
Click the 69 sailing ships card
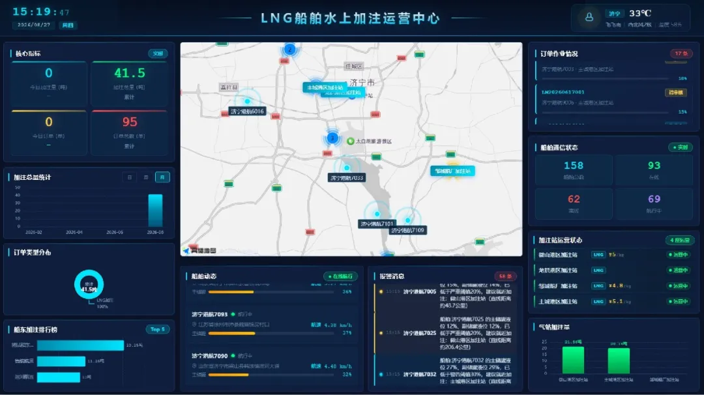(x=654, y=203)
